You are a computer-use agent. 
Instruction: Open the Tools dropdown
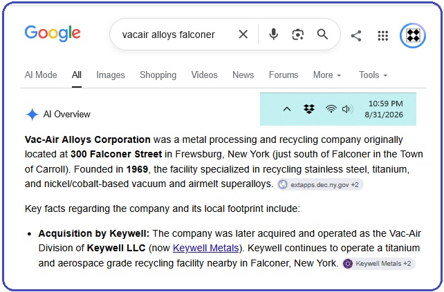click(373, 75)
